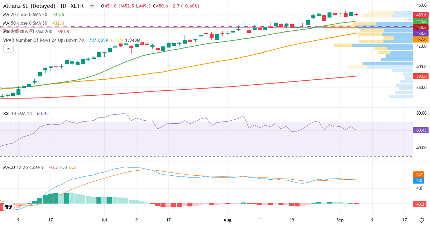Click the red MACD -0.2 axis label
The width and height of the screenshot is (430, 225).
pyautogui.click(x=420, y=204)
